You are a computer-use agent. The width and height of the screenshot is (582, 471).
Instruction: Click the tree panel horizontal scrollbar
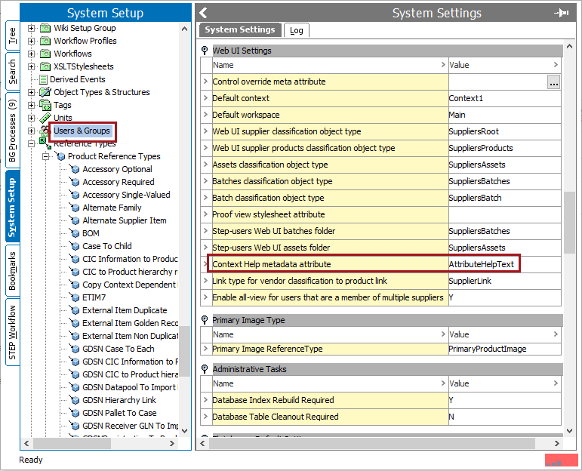[98, 444]
